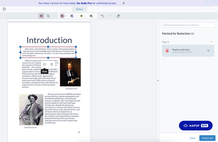
Task: Undo the last action
Action: [x=102, y=16]
